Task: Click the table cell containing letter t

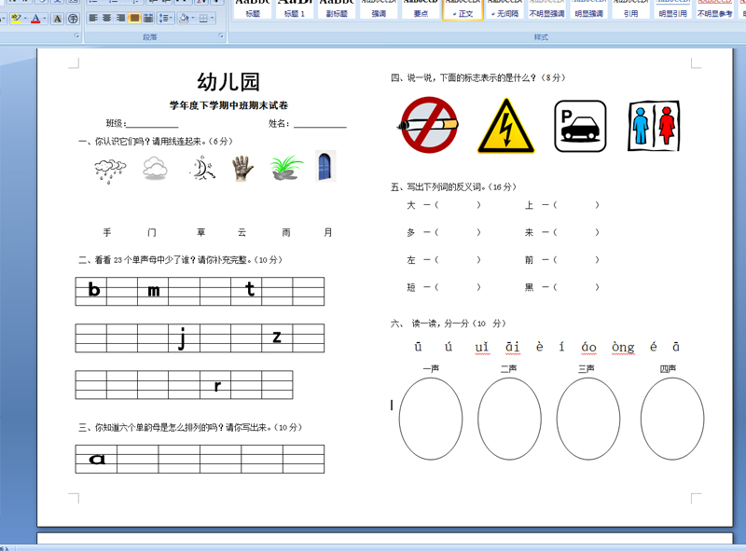Action: (x=246, y=291)
